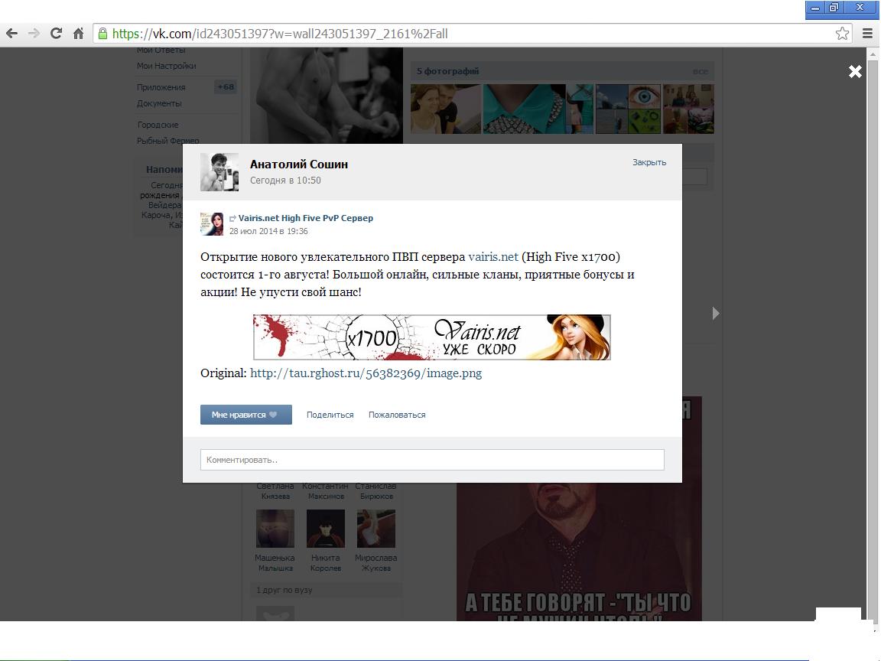
Task: Follow the vairis.net link in post text
Action: 493,257
